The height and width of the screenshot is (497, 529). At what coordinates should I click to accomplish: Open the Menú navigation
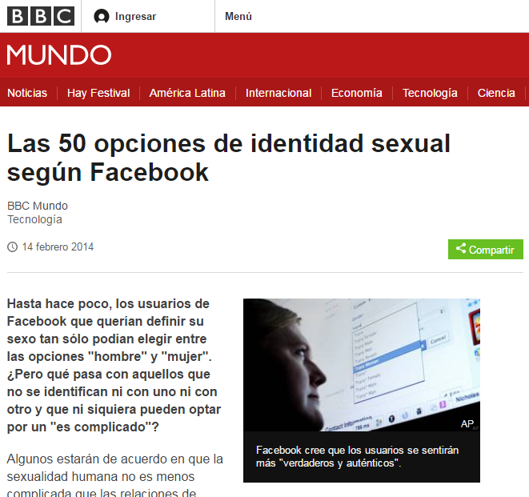[238, 16]
